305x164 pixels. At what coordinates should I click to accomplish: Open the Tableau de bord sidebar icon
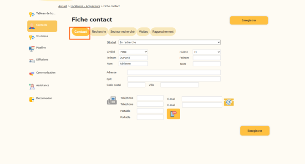click(32, 15)
